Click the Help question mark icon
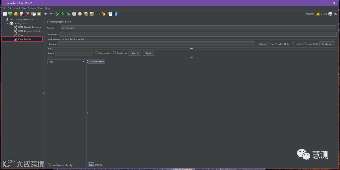Viewport: 340px width, 170px height. point(116,14)
